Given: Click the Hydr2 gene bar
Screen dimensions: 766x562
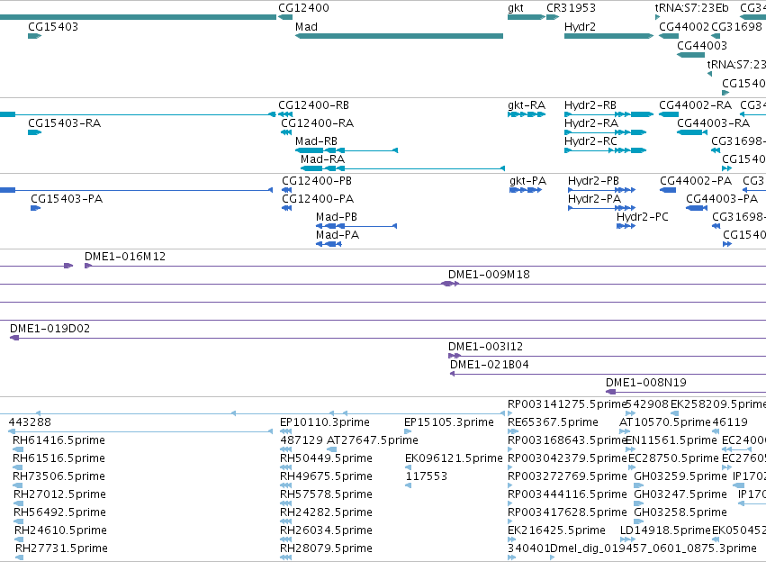Looking at the screenshot, I should [608, 36].
